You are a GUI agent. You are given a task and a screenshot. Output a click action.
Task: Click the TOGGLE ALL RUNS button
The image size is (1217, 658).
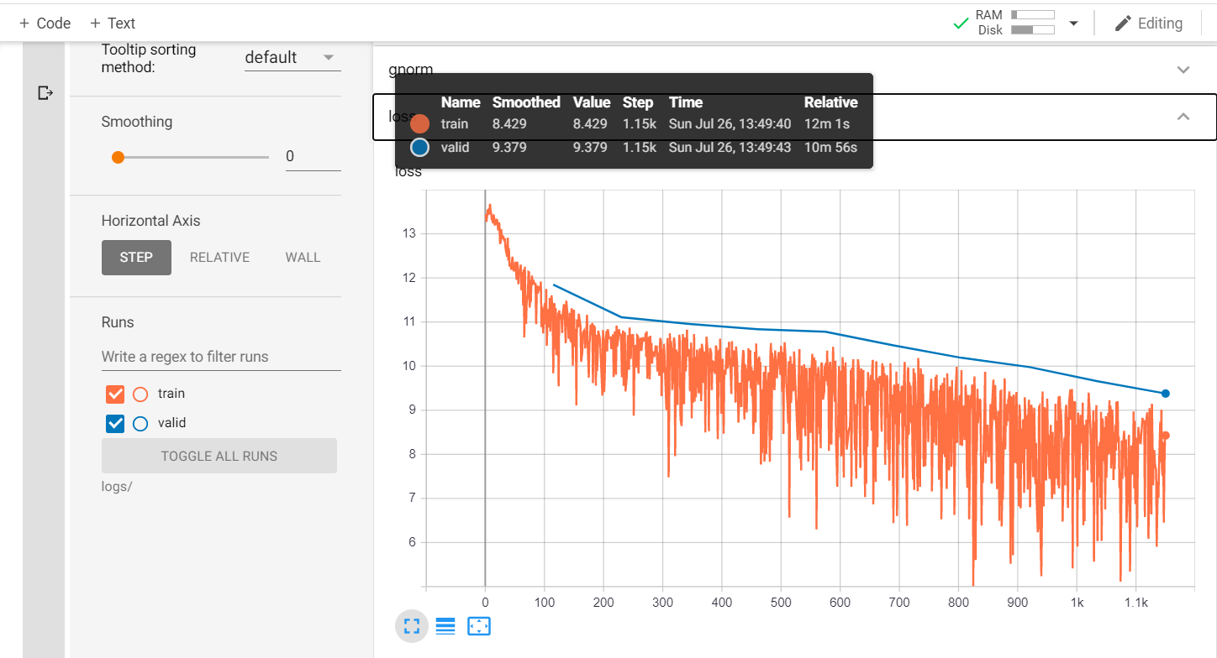click(219, 456)
